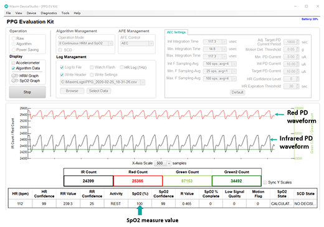Click the RR Value cell 239.3
Viewport: 324px width, 227px height.
(68, 204)
